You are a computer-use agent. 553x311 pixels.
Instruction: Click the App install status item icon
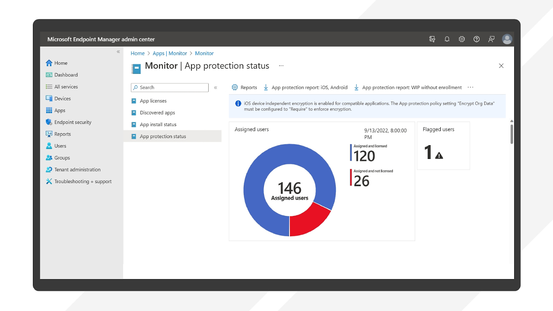tap(133, 124)
